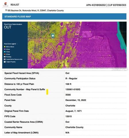
Task: Click the Community Participation Status label
Action: coord(20,79)
